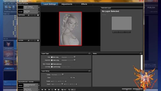Enable the Mask using checkbox

(x=52, y=57)
